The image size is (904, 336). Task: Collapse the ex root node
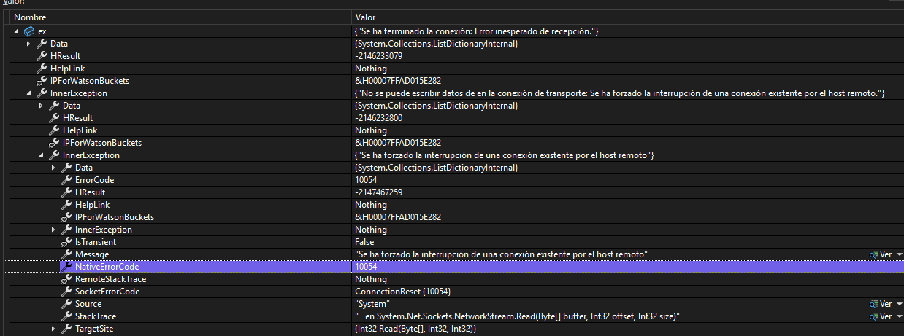tap(16, 31)
